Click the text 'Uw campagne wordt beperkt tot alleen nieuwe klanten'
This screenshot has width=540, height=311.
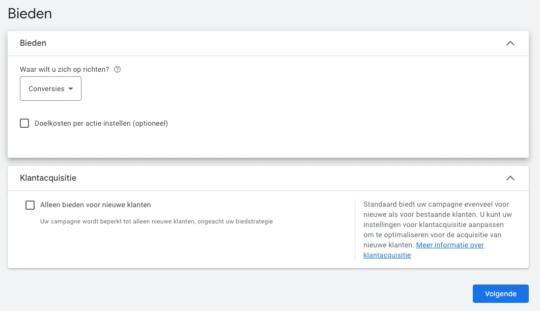tap(118, 221)
